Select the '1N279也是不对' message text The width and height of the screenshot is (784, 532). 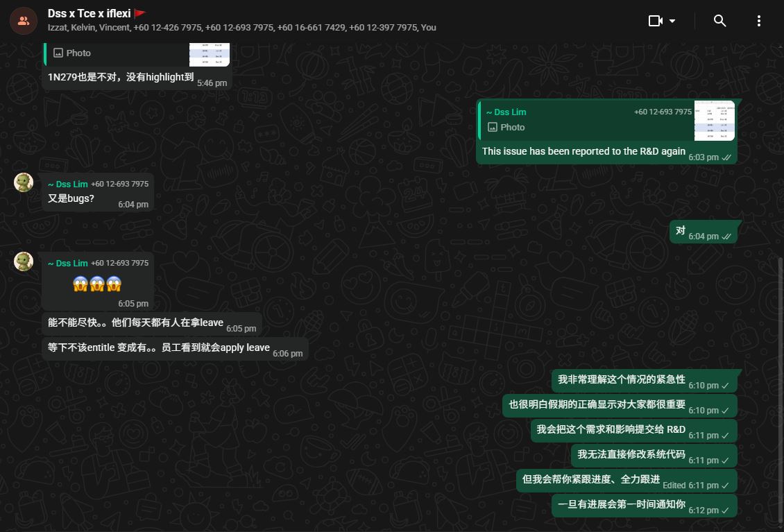[121, 77]
